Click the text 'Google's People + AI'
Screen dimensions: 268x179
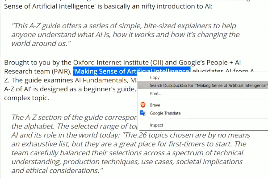pyautogui.click(x=210, y=63)
